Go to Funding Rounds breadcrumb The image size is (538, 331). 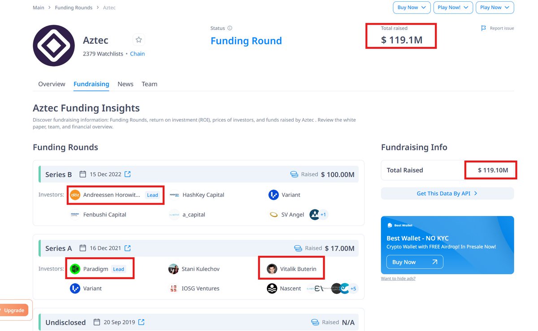pos(74,8)
